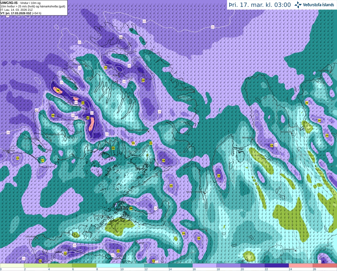Screen dimensions: 337x271
Task: Click the Stykkishólmur station label
Action: (101, 215)
